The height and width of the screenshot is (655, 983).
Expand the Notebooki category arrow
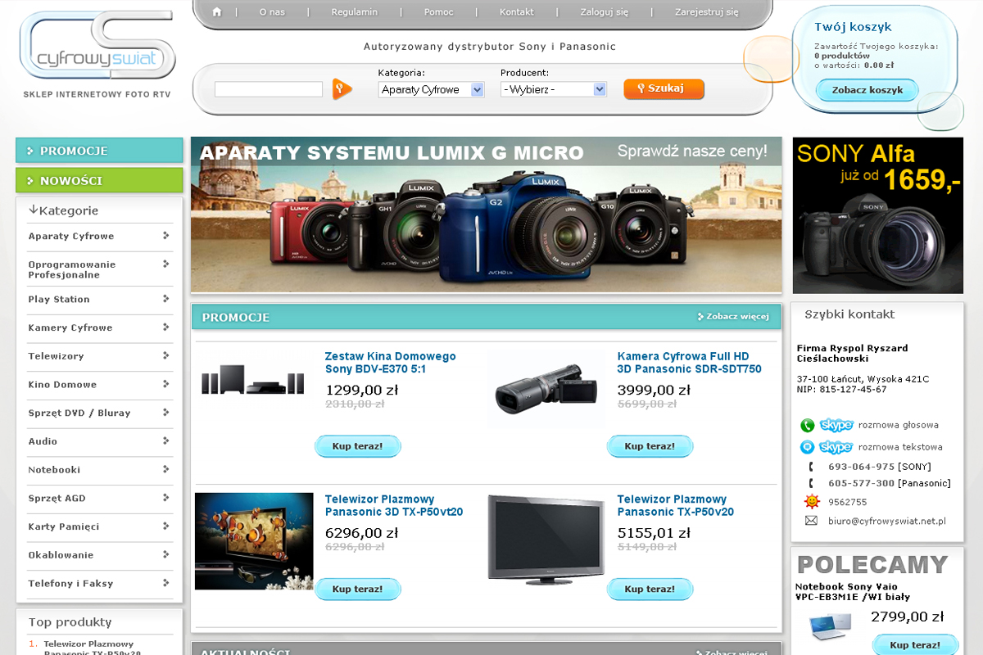(x=166, y=470)
